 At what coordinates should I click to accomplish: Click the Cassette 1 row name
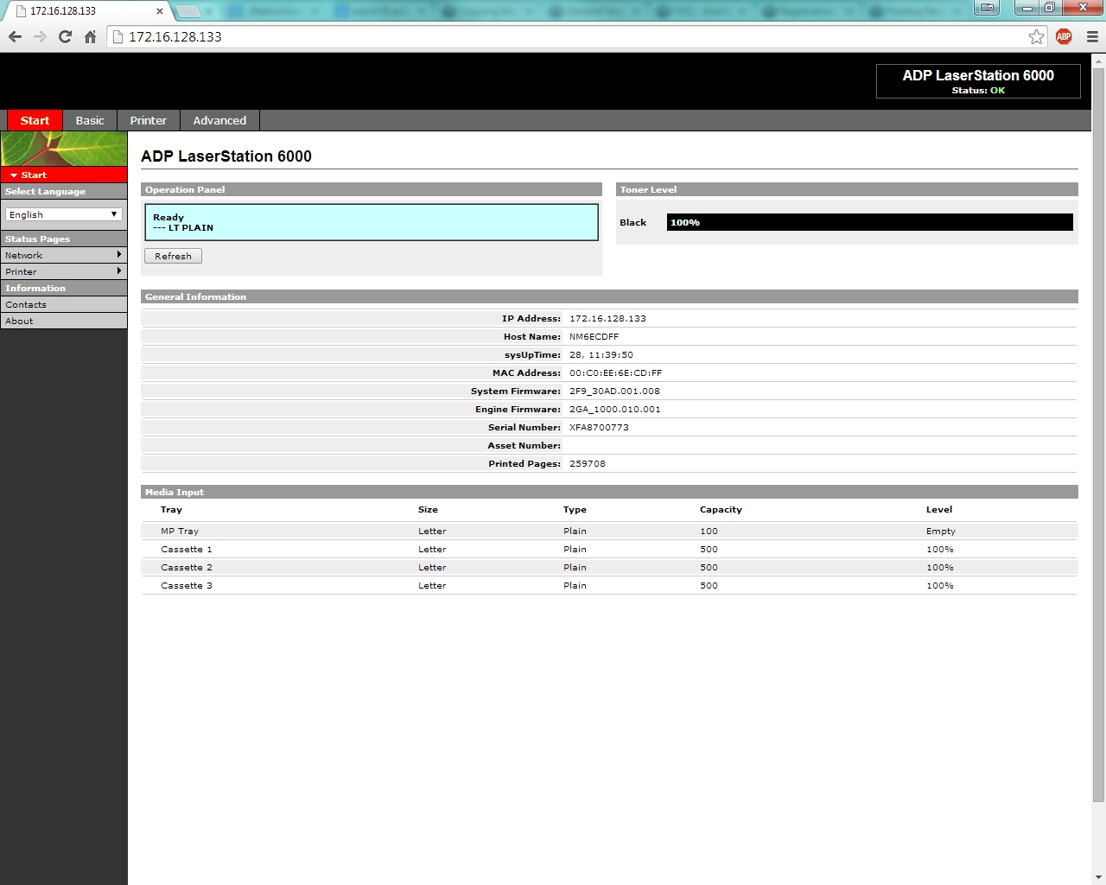point(187,549)
